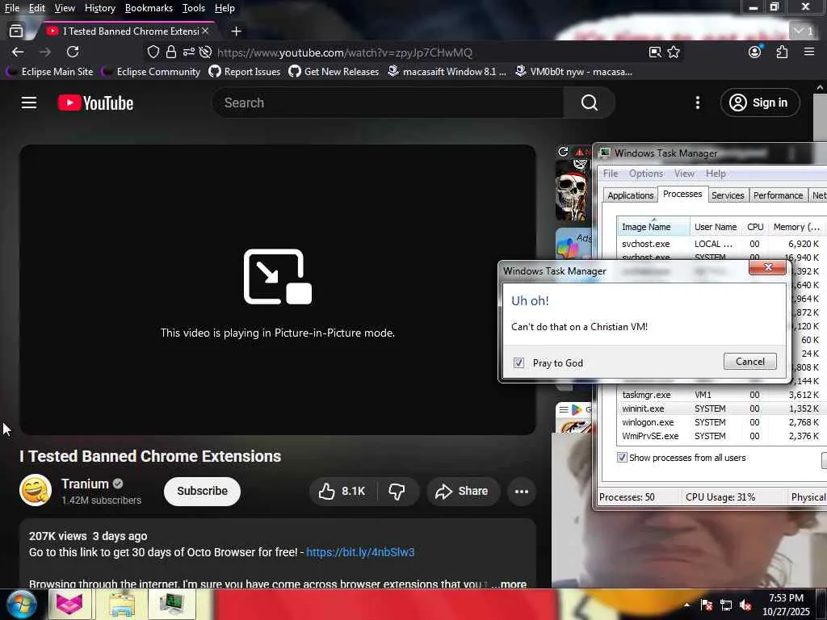Click the address bar URL
The height and width of the screenshot is (620, 827).
tap(344, 52)
